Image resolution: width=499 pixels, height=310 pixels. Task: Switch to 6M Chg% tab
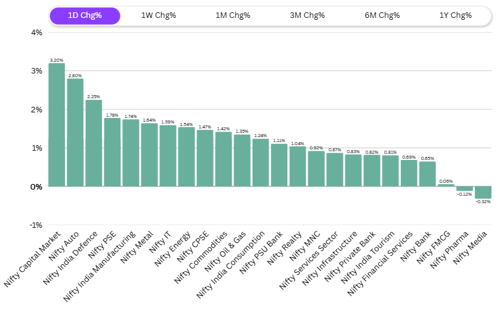pyautogui.click(x=382, y=15)
